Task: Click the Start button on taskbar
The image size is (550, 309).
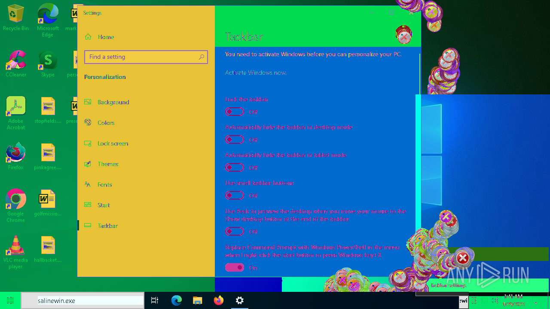Action: (x=10, y=300)
